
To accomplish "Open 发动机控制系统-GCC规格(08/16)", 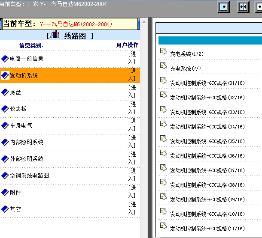I will (x=207, y=185).
